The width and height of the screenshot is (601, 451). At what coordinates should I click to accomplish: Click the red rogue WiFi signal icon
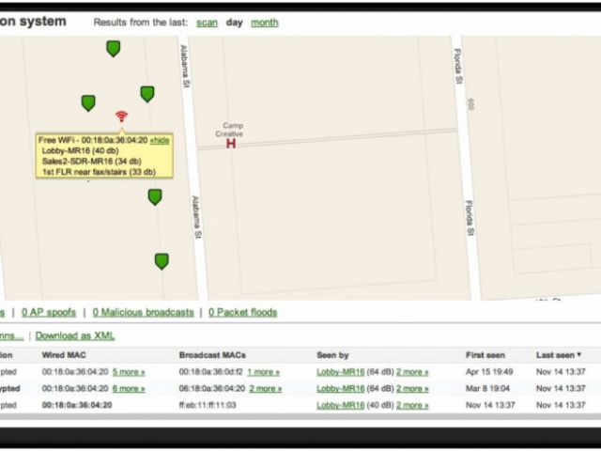click(x=121, y=117)
